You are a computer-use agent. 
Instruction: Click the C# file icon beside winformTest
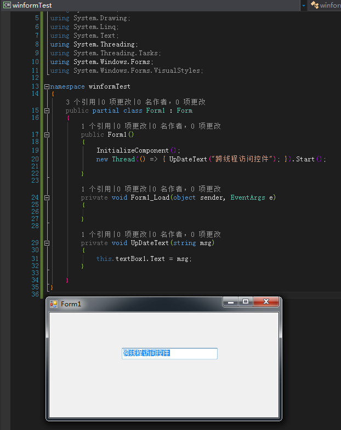coord(7,5)
